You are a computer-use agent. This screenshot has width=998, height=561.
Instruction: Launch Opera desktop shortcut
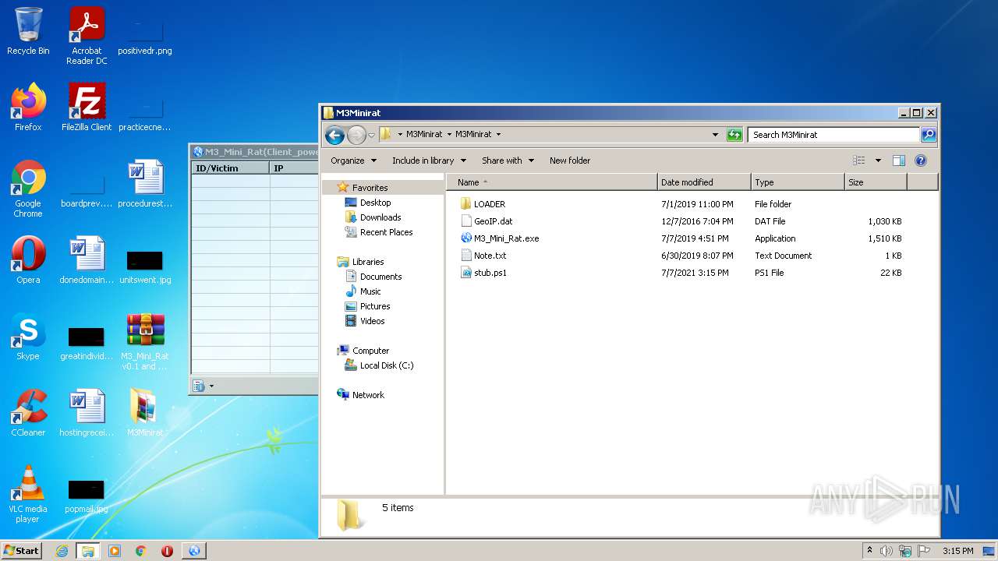pos(28,259)
